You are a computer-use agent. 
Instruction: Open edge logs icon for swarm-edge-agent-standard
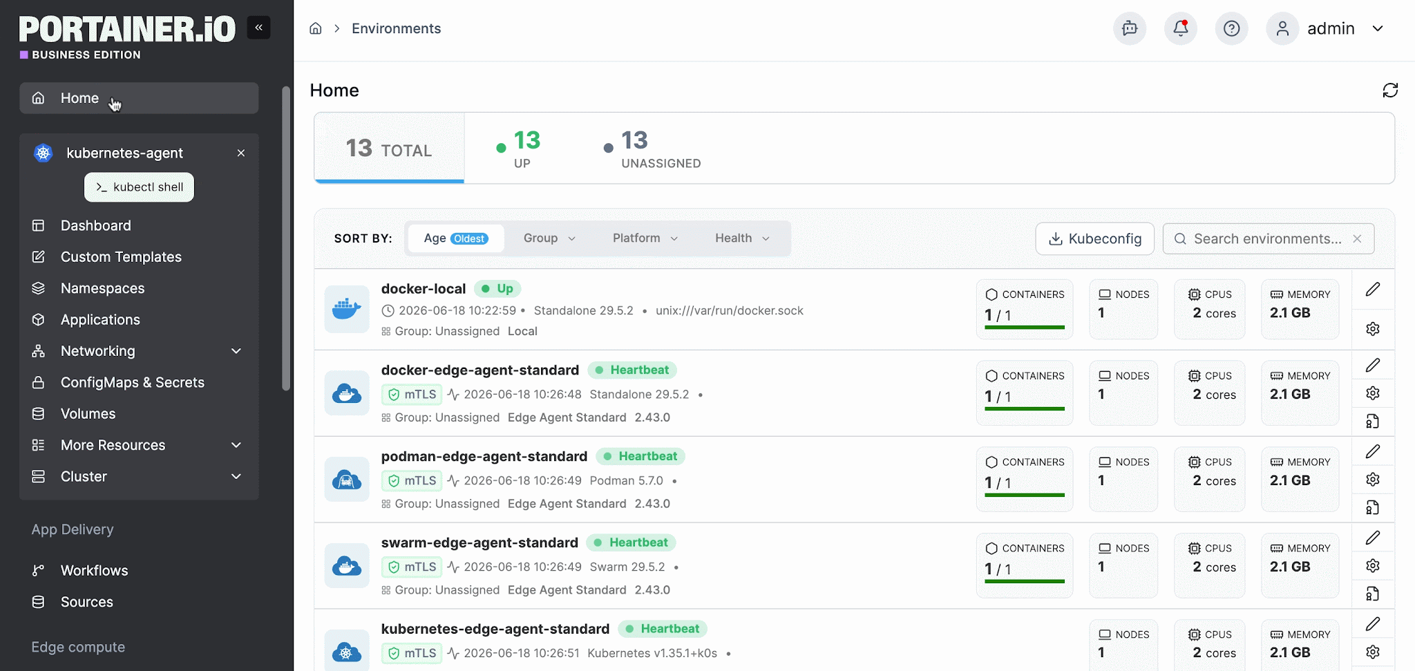1373,594
